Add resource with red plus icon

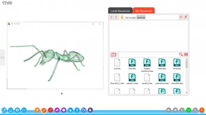tap(181, 17)
